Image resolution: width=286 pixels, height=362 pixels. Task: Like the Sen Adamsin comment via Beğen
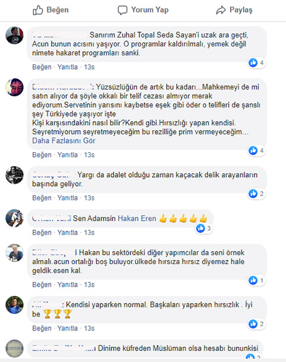click(x=42, y=233)
